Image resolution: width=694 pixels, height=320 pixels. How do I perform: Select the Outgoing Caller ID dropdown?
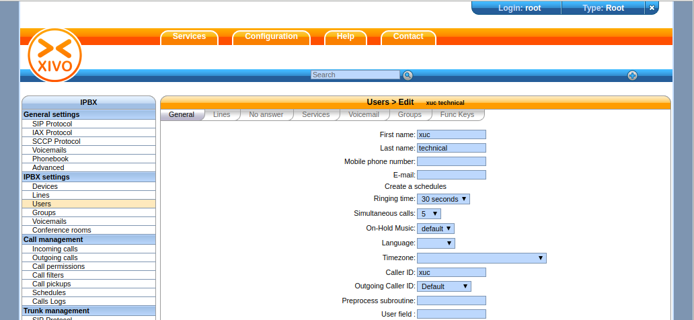coord(444,286)
